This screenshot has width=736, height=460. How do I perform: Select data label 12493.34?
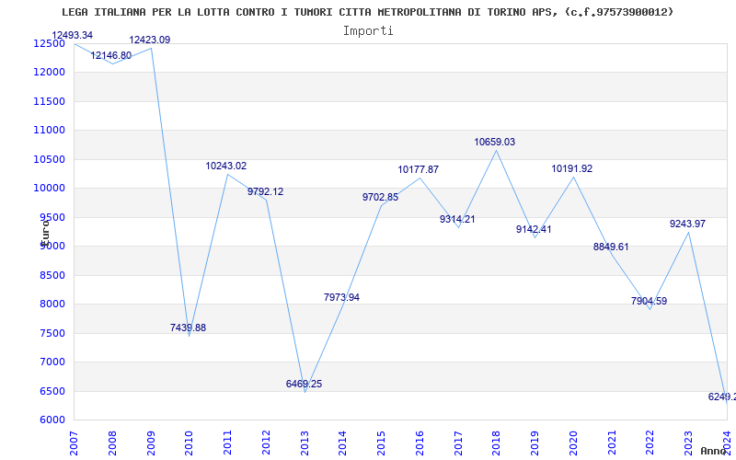(x=73, y=35)
